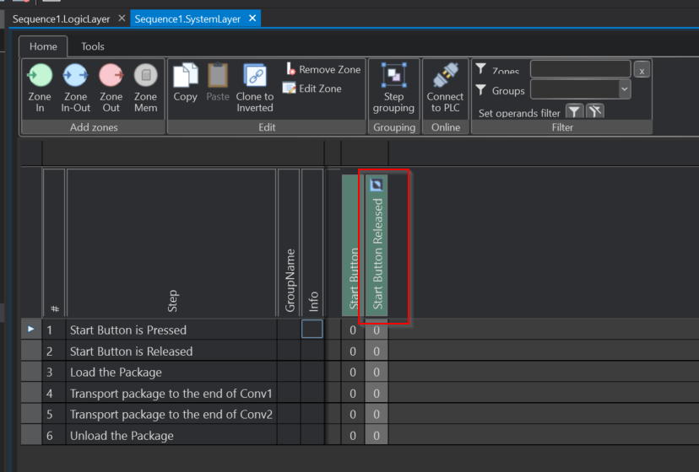Screen dimensions: 699x472
Task: Click the inverted icon on Start Button Released
Action: pyautogui.click(x=377, y=185)
